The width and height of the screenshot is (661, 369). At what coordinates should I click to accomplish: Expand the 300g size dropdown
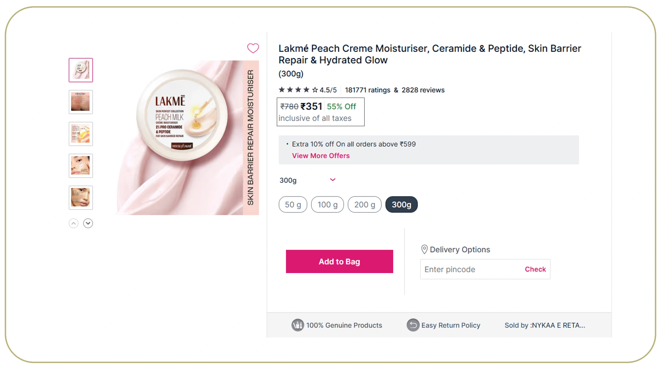[x=332, y=180]
